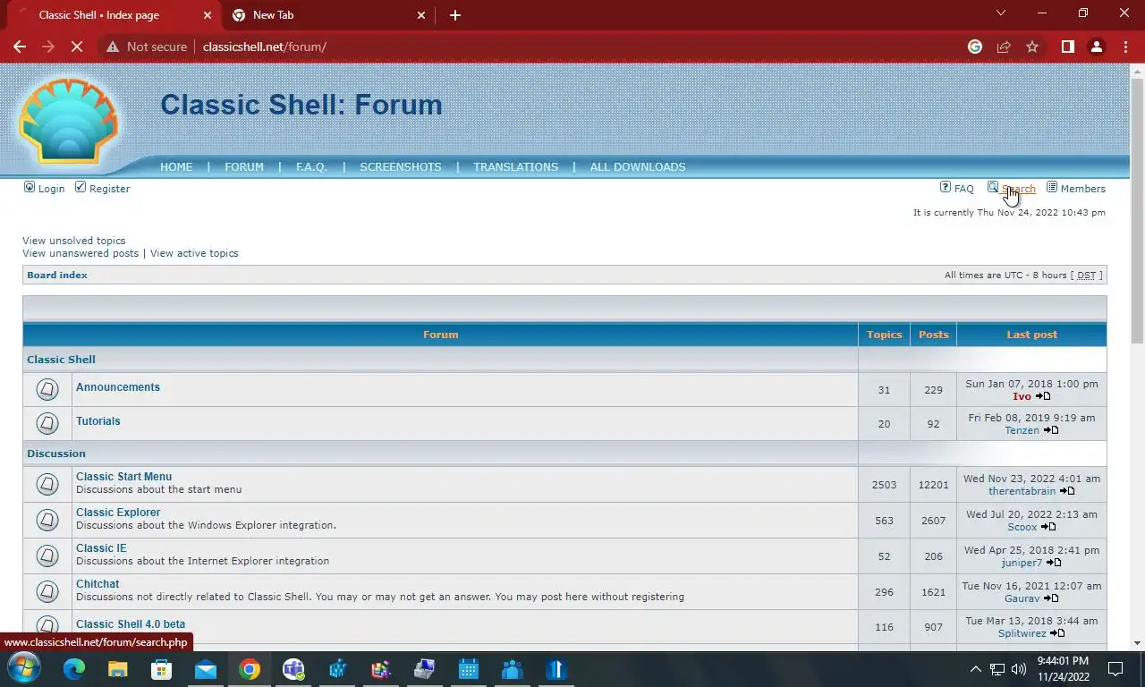The image size is (1145, 687).
Task: Stop page loading with the X button
Action: point(77,47)
